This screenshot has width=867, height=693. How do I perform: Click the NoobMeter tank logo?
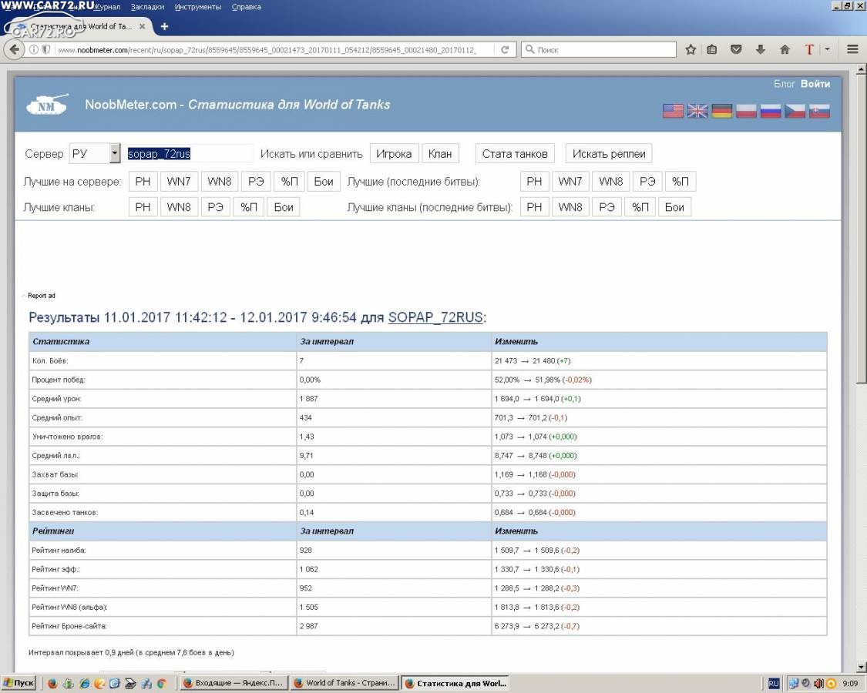click(48, 104)
